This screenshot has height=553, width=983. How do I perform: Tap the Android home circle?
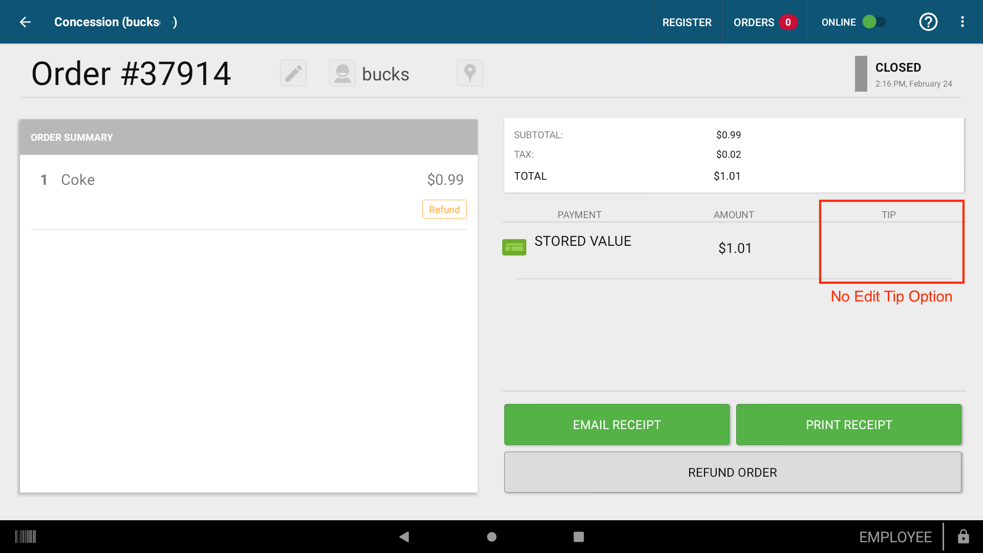click(491, 537)
